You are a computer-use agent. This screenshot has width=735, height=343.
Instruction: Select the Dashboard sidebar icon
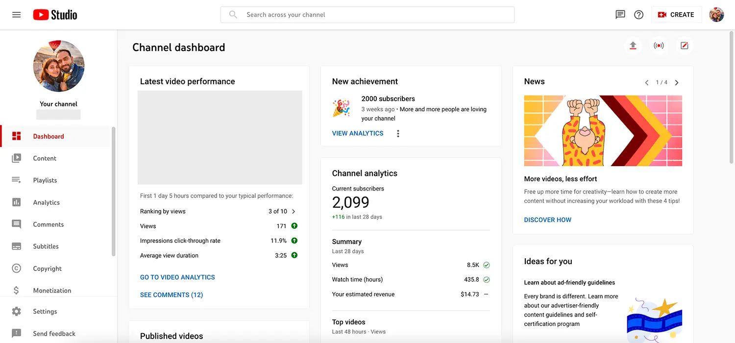click(x=16, y=136)
